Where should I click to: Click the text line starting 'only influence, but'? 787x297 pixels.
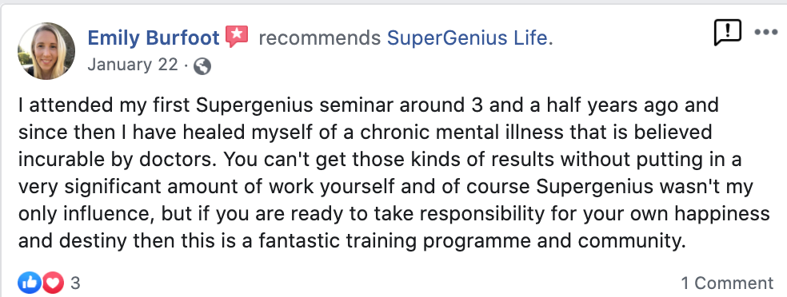[394, 214]
